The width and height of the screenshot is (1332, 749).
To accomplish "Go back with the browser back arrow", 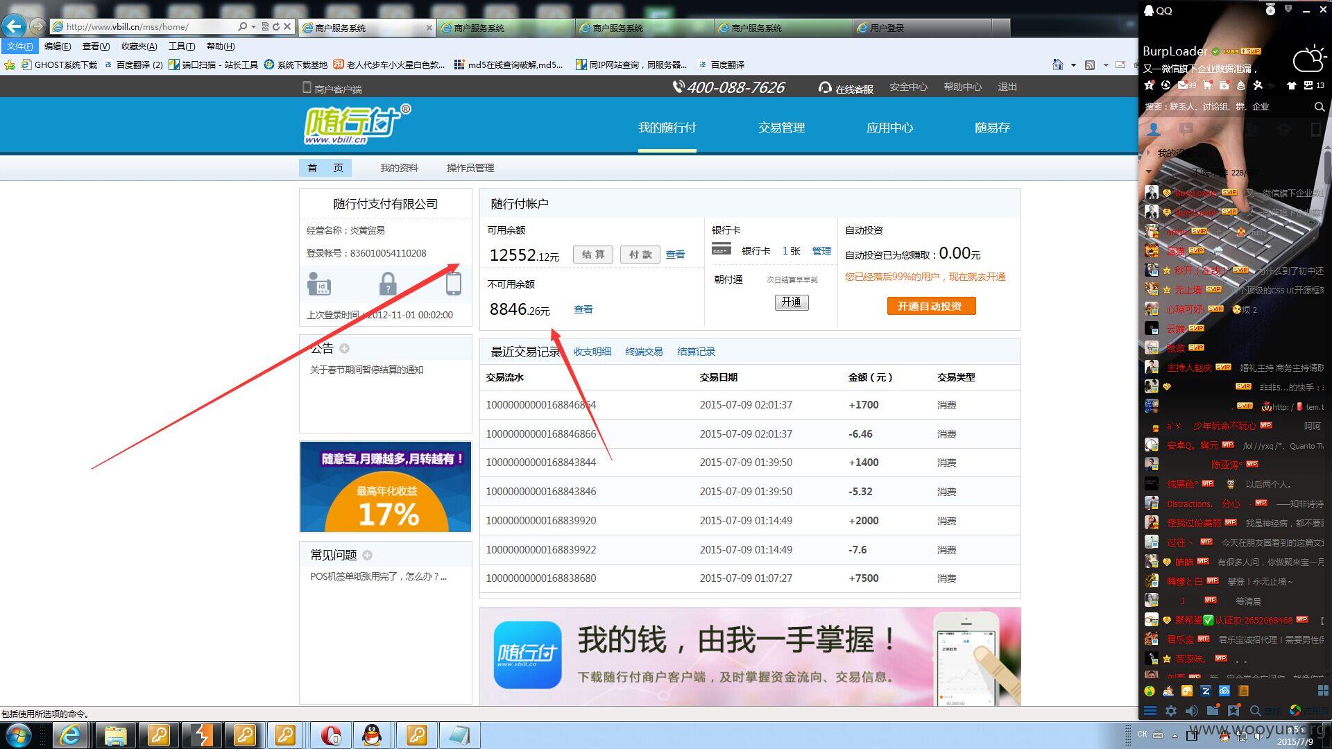I will click(14, 26).
